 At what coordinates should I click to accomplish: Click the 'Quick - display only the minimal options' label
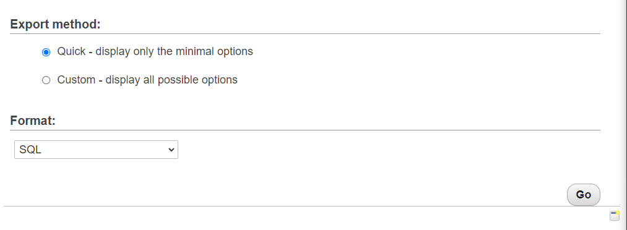[x=155, y=51]
